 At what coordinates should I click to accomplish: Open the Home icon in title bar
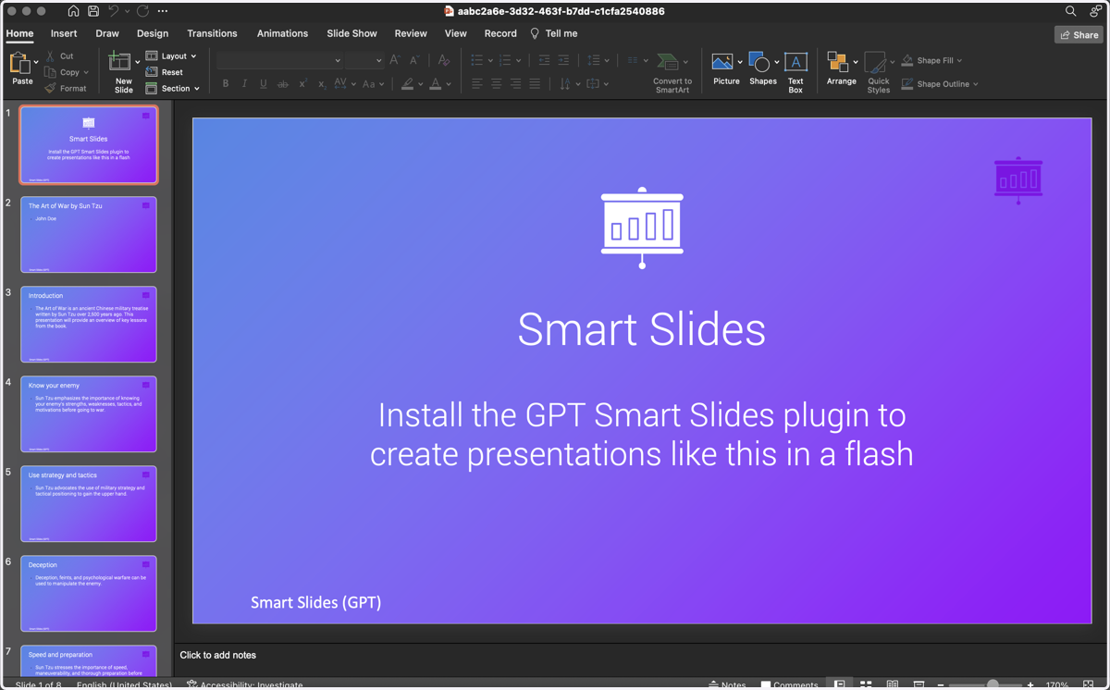pos(73,11)
